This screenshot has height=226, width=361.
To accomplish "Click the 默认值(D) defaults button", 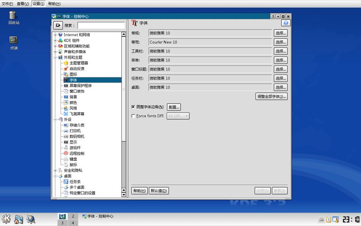I will tap(159, 191).
